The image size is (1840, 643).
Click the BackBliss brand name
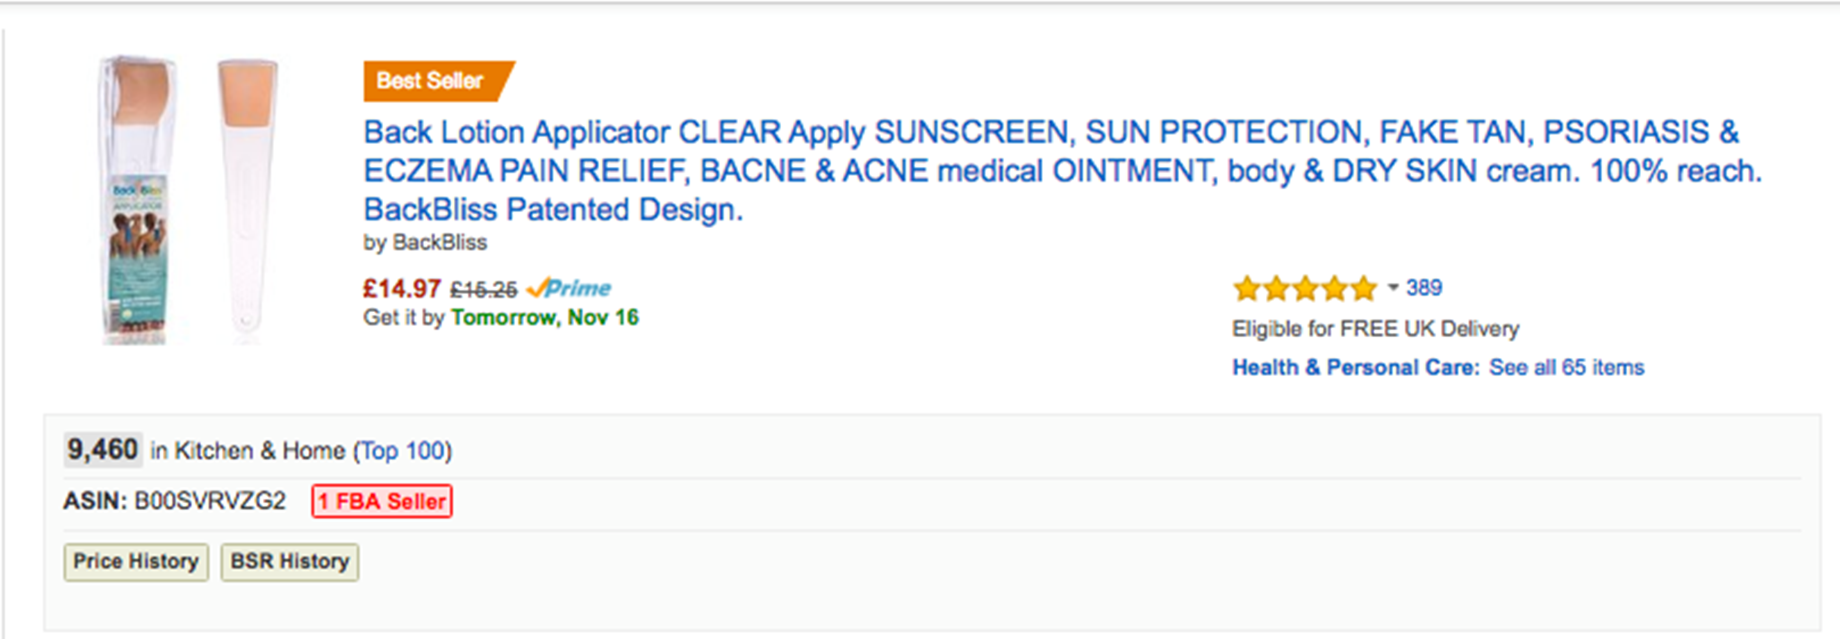[x=440, y=243]
